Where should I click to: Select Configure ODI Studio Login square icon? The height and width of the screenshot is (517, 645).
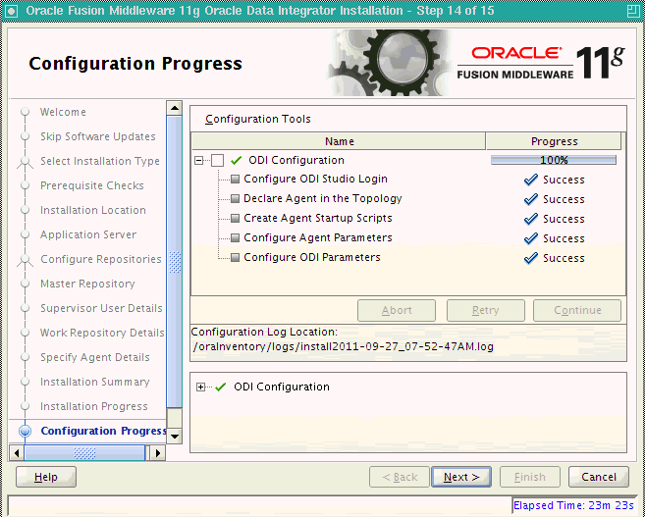235,180
